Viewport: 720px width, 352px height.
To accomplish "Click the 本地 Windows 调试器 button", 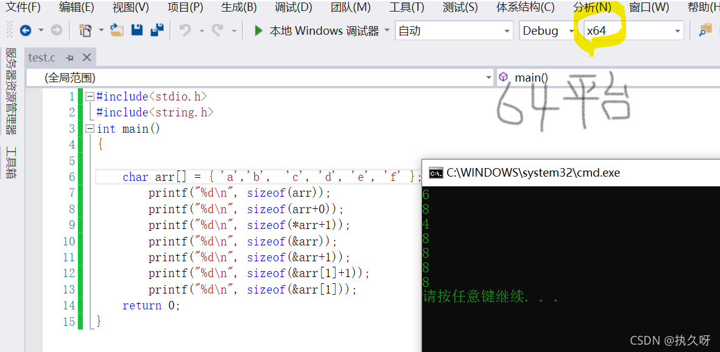I will (x=324, y=30).
